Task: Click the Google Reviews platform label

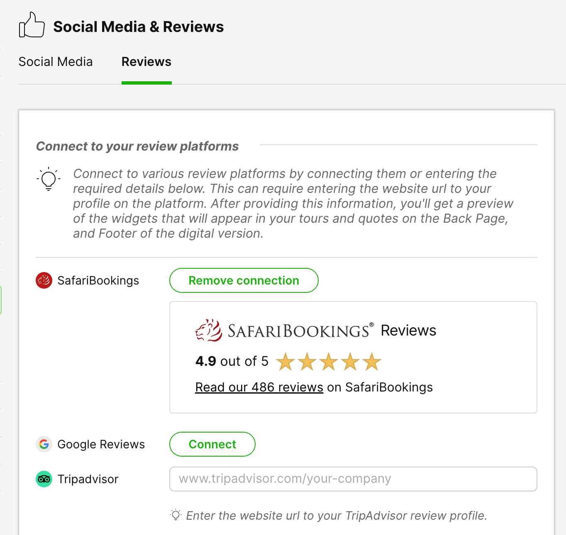Action: 101,445
